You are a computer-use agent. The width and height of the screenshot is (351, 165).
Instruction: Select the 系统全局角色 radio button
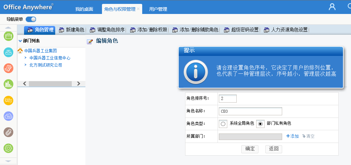223,124
